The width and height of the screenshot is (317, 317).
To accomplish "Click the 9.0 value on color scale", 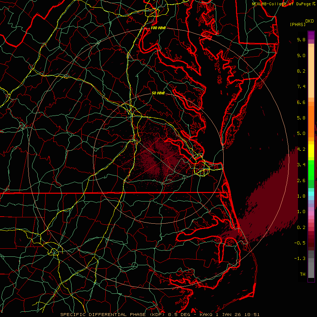I will 301,55.
